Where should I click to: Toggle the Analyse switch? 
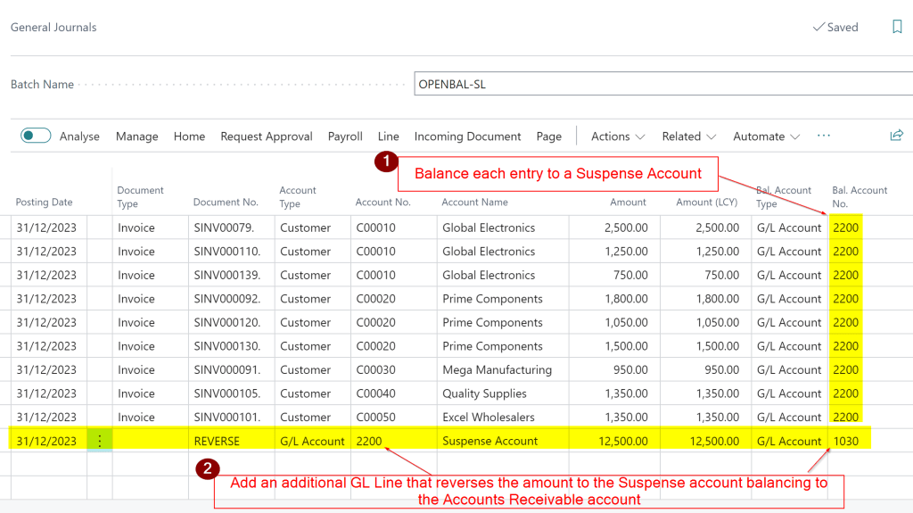coord(36,136)
